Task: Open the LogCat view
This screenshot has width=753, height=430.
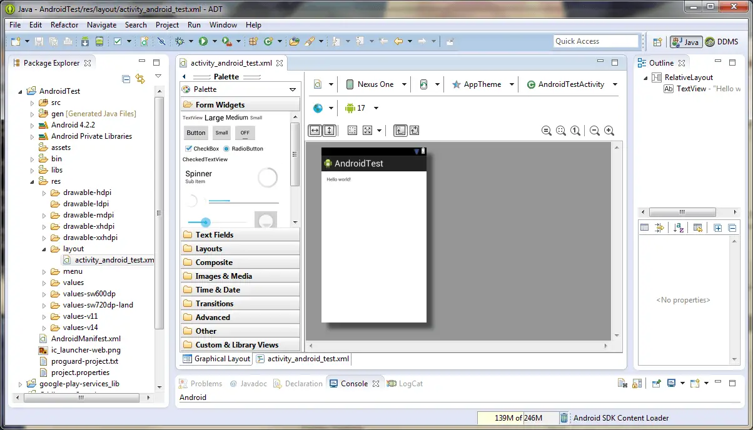Action: click(405, 383)
